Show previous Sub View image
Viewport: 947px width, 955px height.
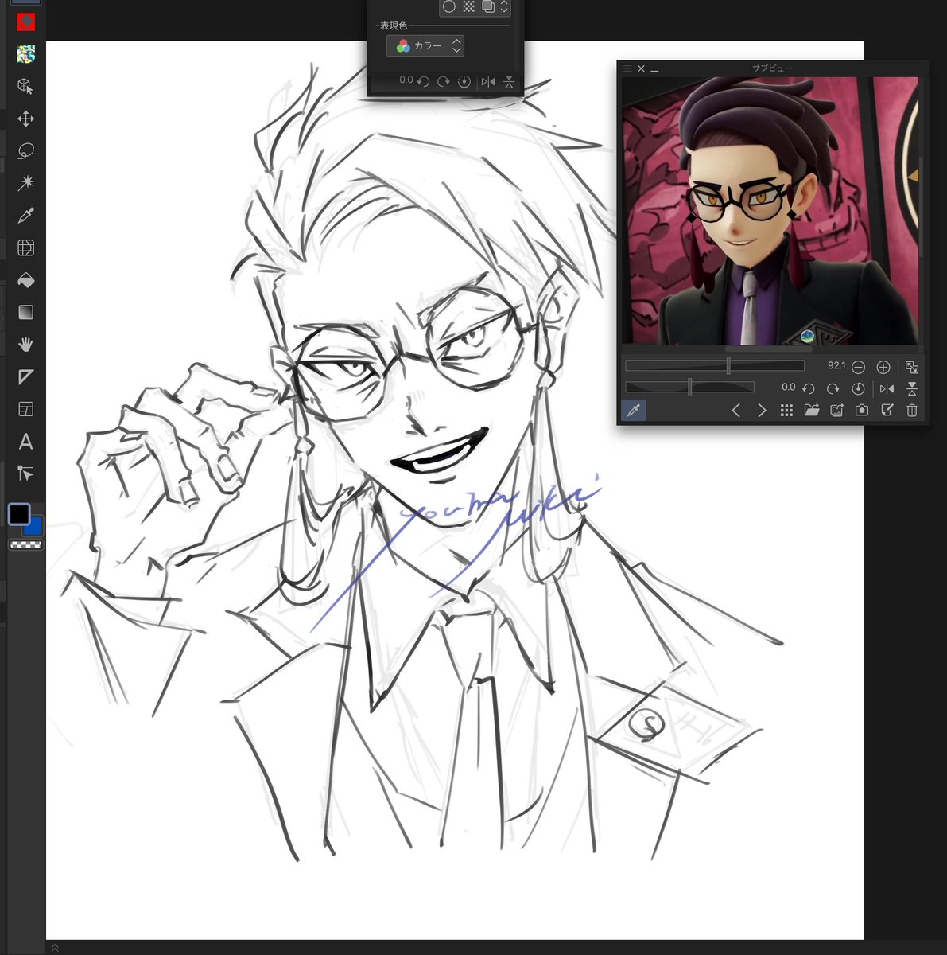[735, 411]
